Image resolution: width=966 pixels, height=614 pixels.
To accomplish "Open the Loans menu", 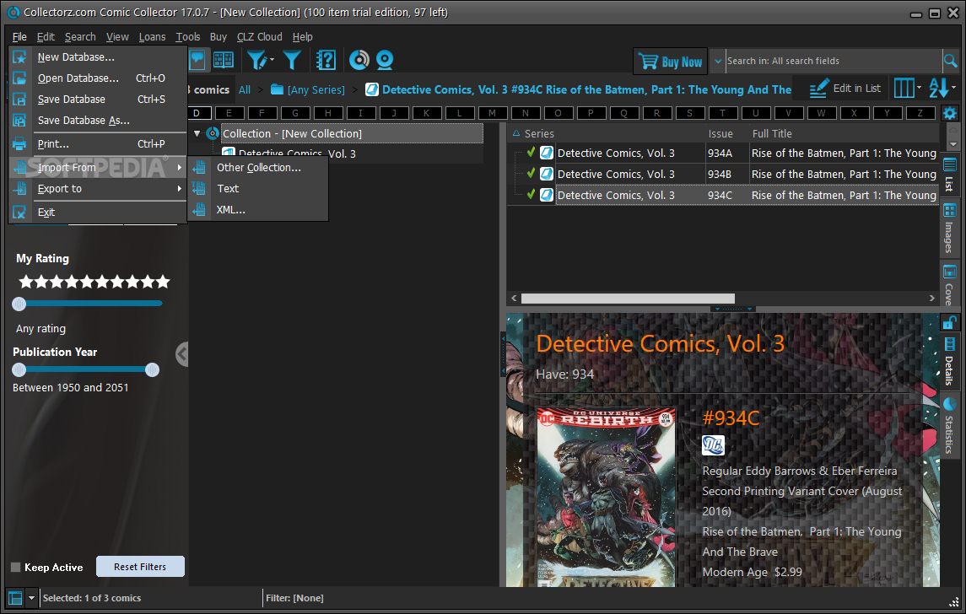I will (x=152, y=37).
